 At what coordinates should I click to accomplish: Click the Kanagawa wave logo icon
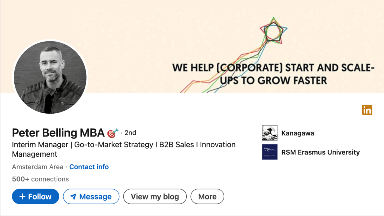pyautogui.click(x=270, y=133)
